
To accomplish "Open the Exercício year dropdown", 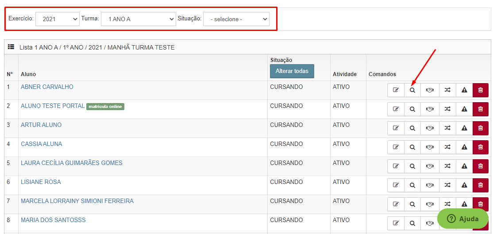I will tap(58, 19).
